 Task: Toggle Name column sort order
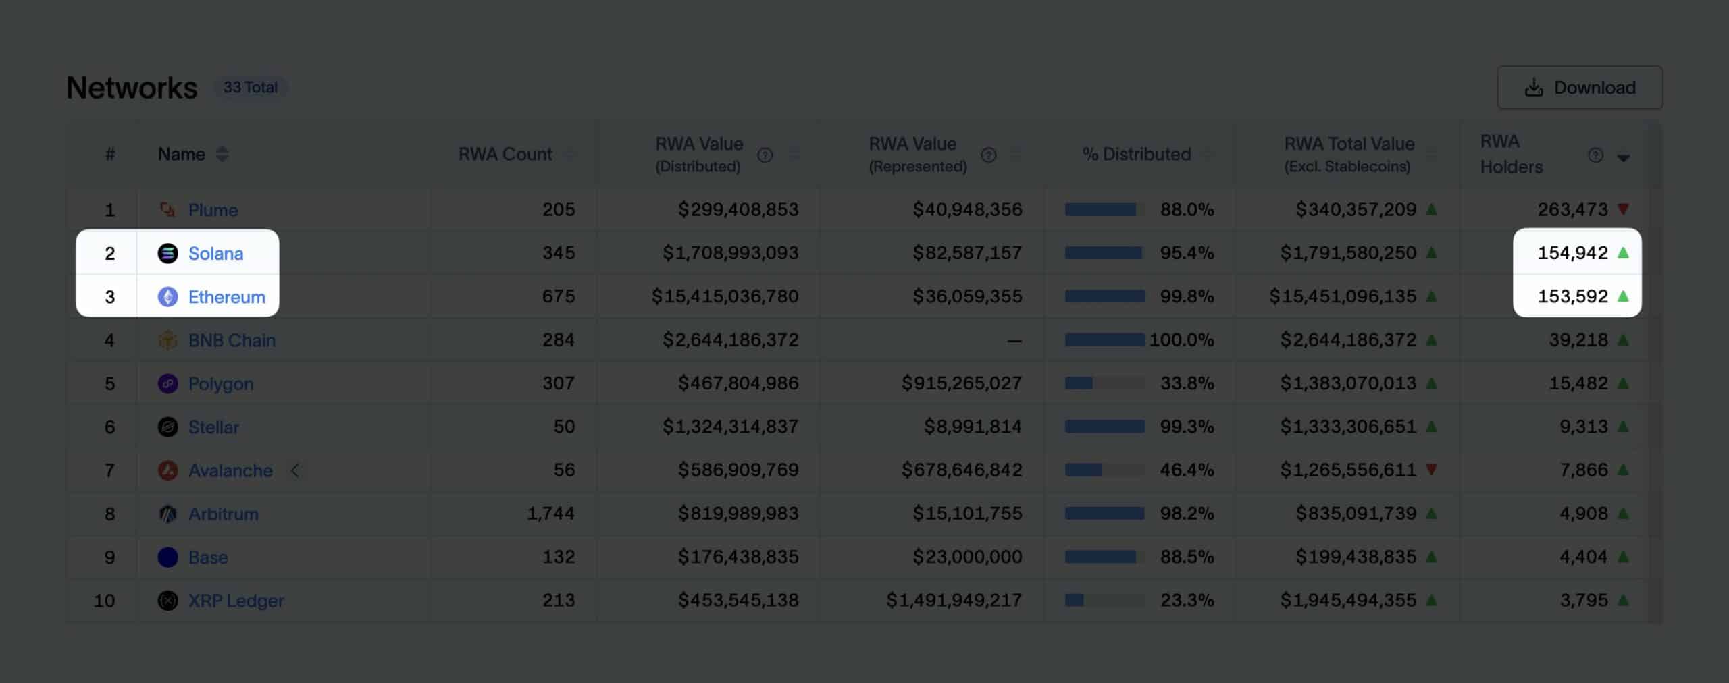click(x=222, y=154)
